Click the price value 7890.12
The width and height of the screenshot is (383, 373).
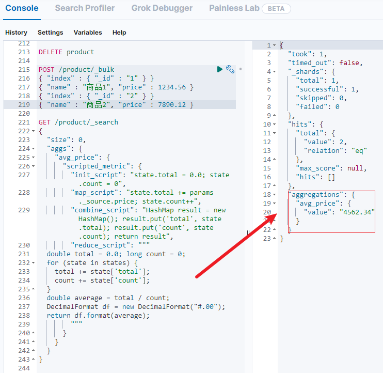pyautogui.click(x=172, y=105)
